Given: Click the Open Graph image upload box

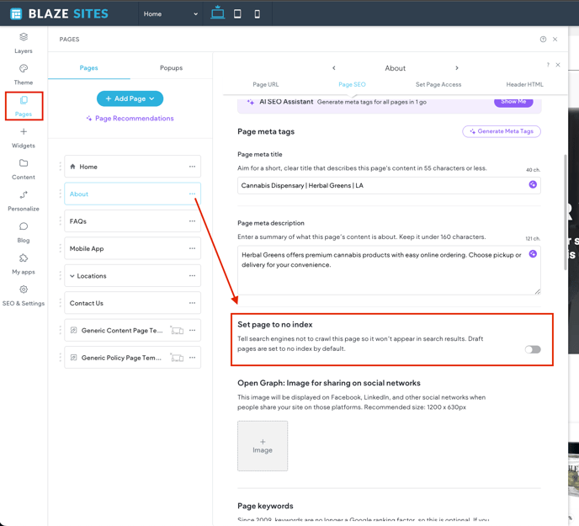Looking at the screenshot, I should click(263, 446).
